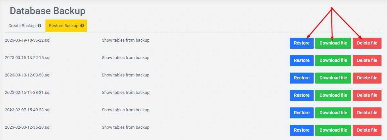Select the Restore Backup tab
The image size is (387, 140).
click(64, 26)
